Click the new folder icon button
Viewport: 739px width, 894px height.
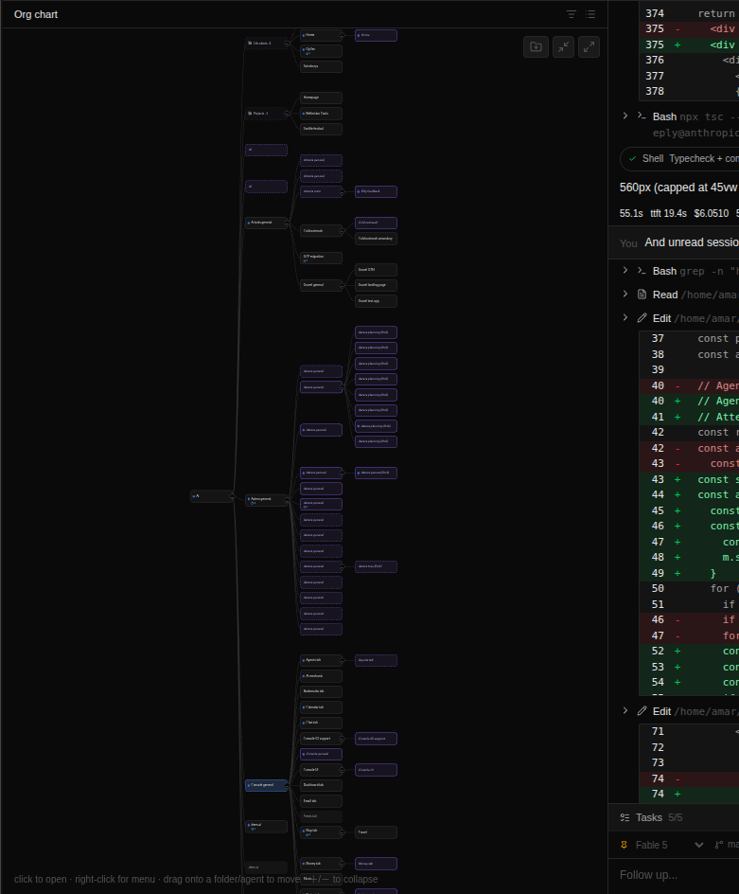click(x=536, y=46)
